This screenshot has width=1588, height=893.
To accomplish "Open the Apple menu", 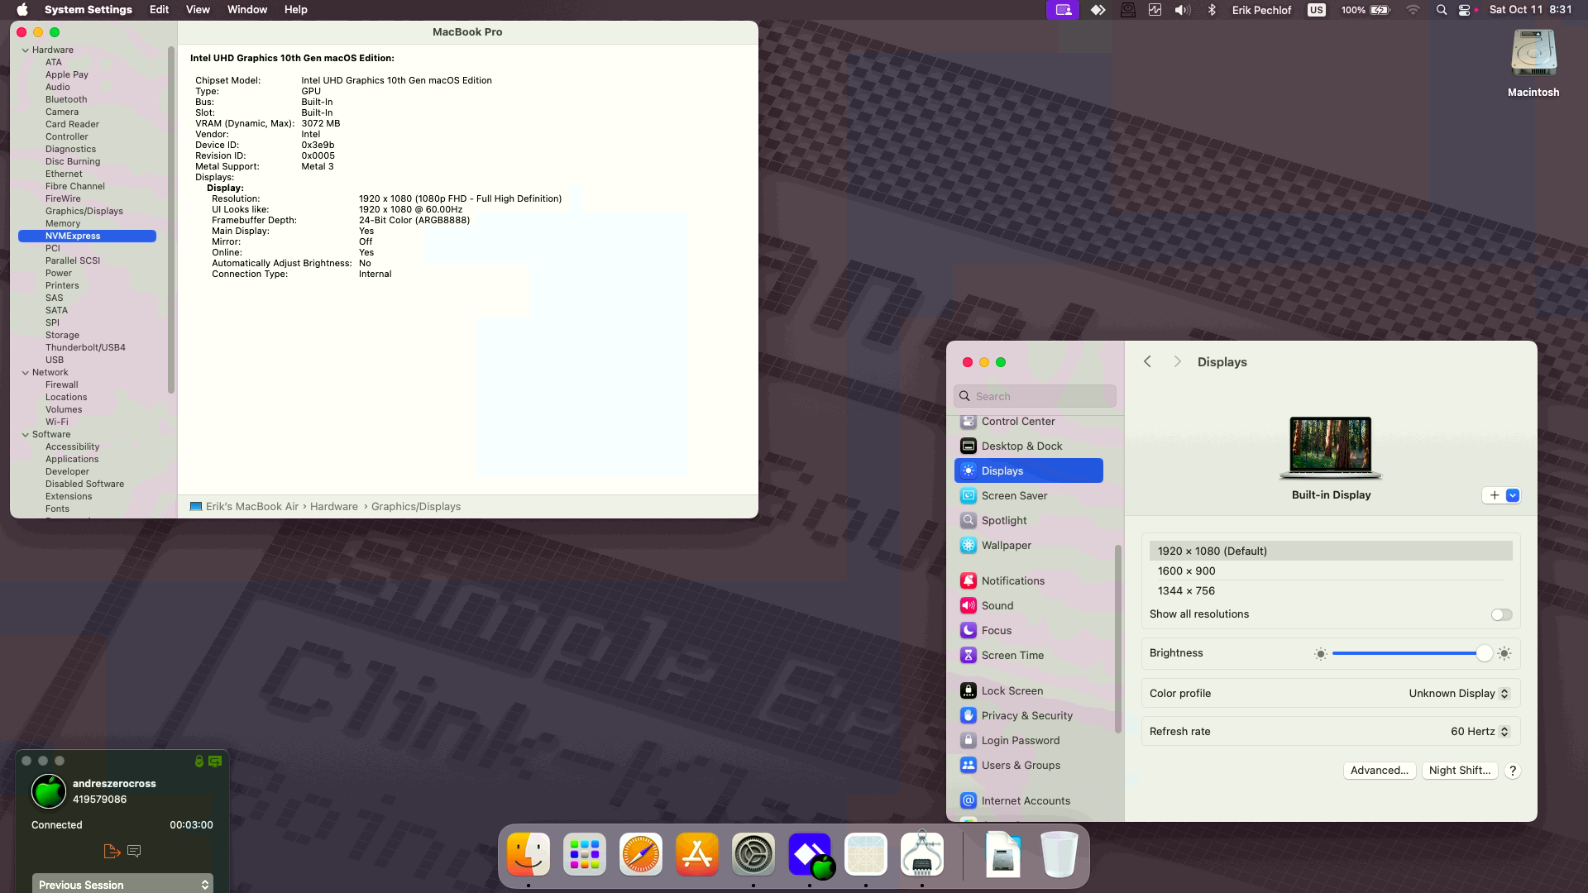I will tap(22, 10).
